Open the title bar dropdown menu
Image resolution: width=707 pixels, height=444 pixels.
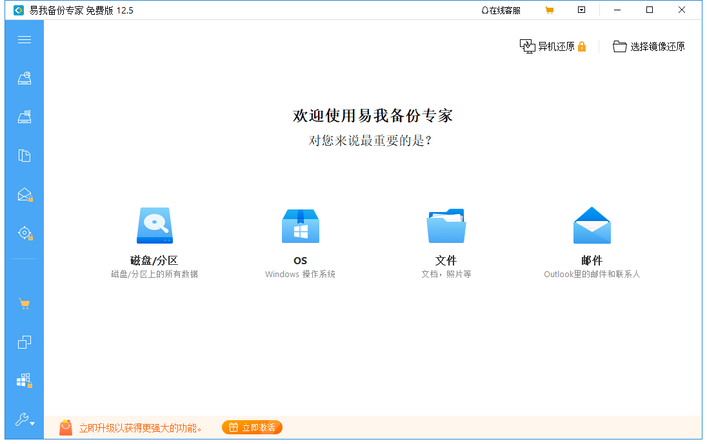click(x=581, y=10)
